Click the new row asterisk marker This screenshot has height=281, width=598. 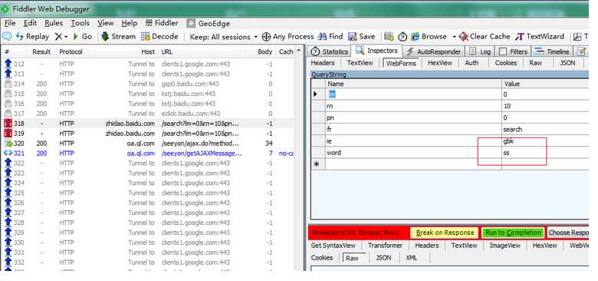click(x=317, y=164)
